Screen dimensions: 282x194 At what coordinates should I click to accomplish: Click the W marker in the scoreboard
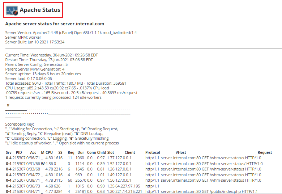[8, 105]
